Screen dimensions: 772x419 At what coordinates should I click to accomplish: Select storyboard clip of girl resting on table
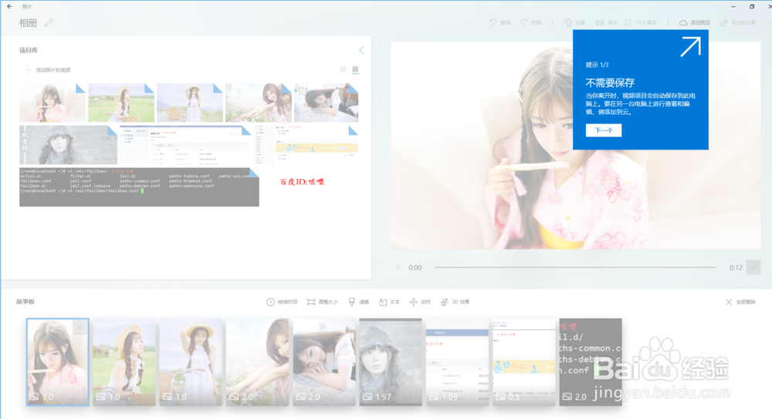point(324,362)
